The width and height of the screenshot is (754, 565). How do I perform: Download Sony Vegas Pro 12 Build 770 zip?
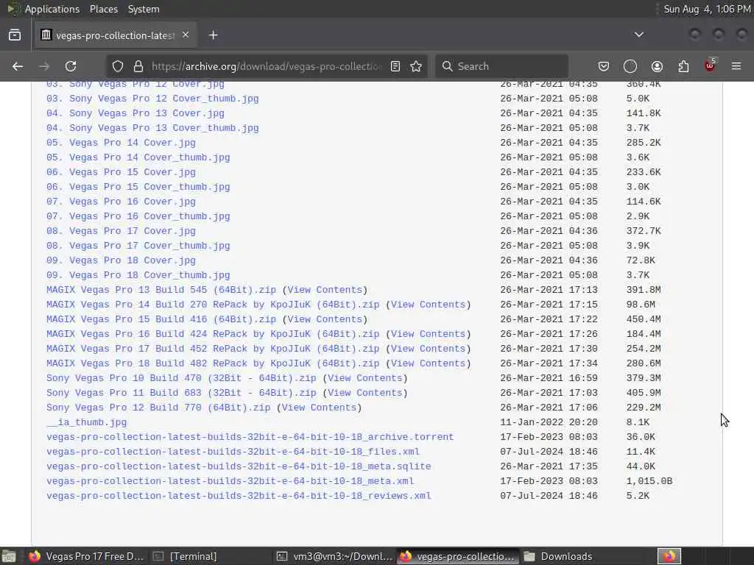tap(158, 408)
